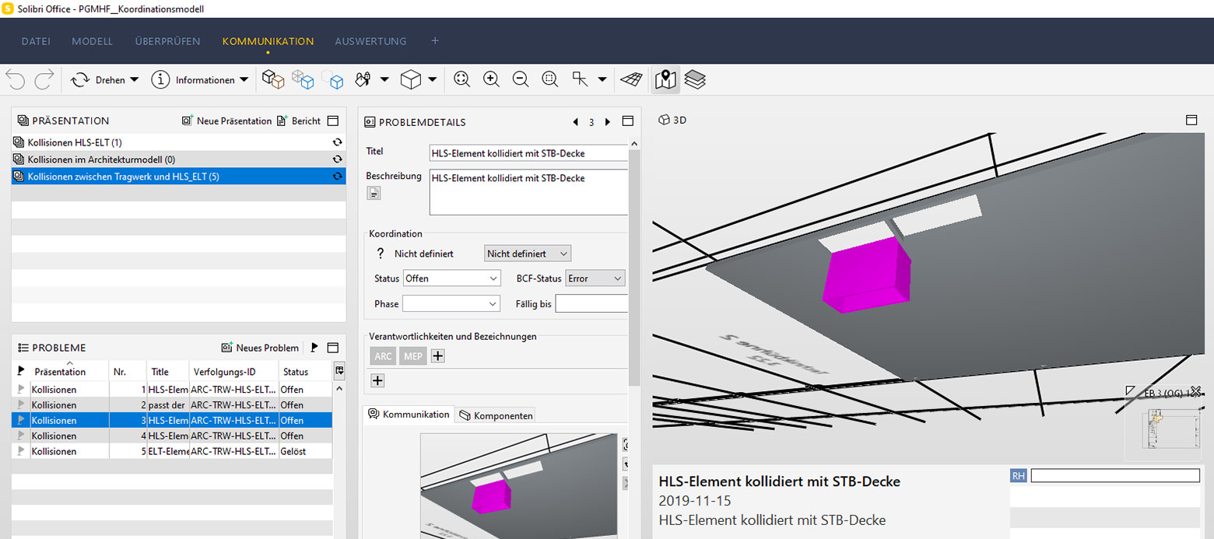Viewport: 1214px width, 539px height.
Task: Switch to the ÜBERPRÜFEN menu tab
Action: pyautogui.click(x=167, y=41)
